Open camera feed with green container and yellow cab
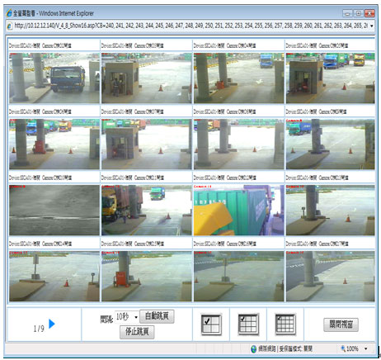 pyautogui.click(x=238, y=211)
